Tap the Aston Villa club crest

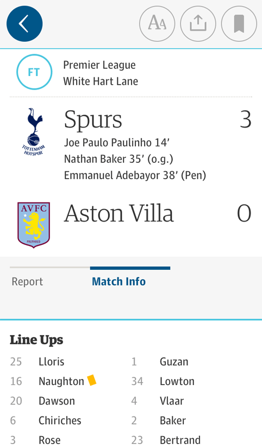(x=34, y=225)
